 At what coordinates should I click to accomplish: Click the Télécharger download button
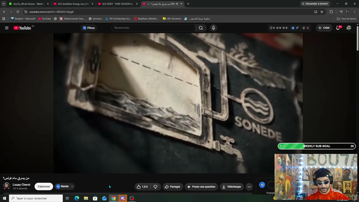(x=232, y=187)
